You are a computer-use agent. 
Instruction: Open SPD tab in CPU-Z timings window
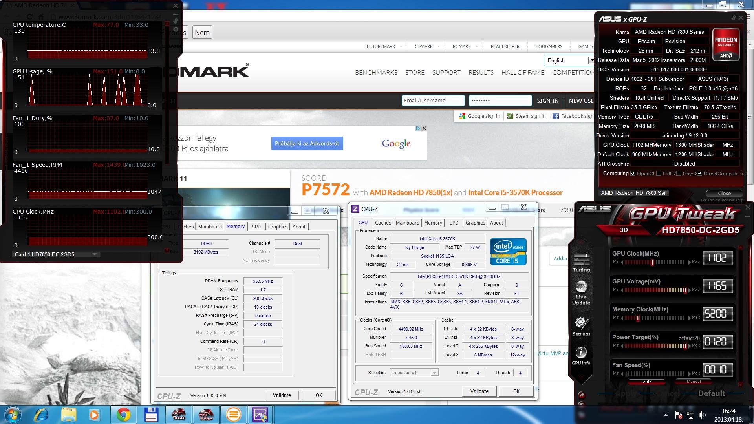256,227
